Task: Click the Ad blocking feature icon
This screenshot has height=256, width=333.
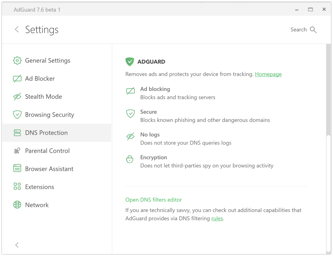Action: [130, 91]
